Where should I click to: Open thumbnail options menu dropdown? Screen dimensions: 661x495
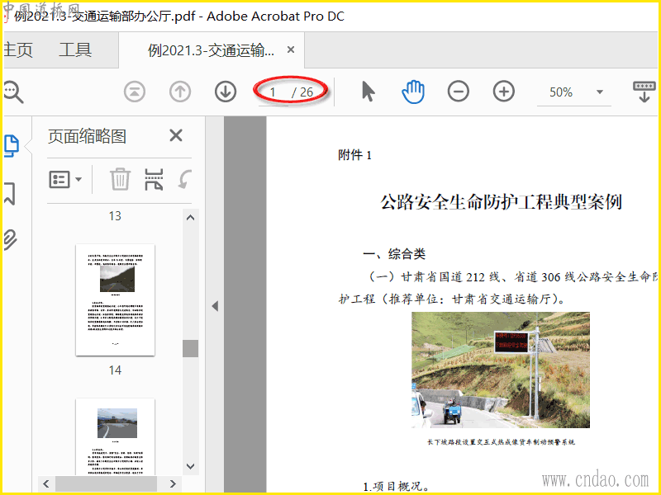[x=65, y=180]
